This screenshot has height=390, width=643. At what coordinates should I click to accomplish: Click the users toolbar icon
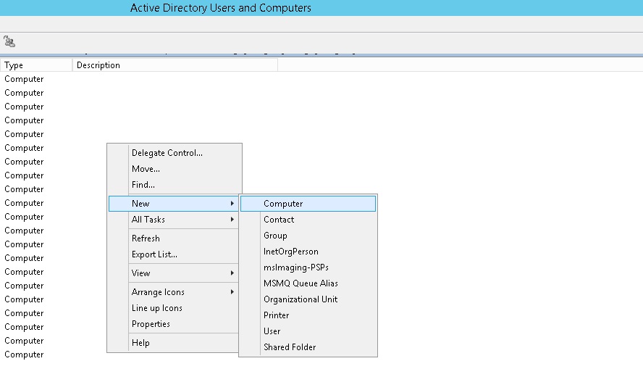coord(9,41)
